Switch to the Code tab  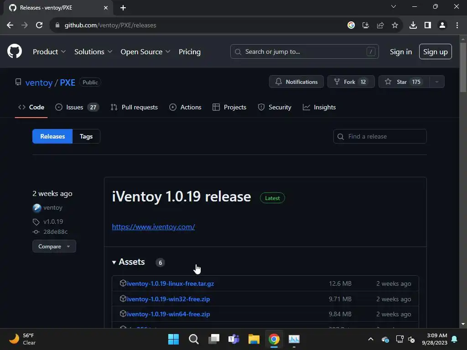pyautogui.click(x=31, y=107)
